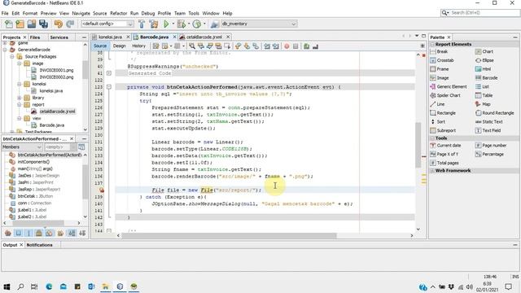Expand the Generated Code fold

coord(108,73)
